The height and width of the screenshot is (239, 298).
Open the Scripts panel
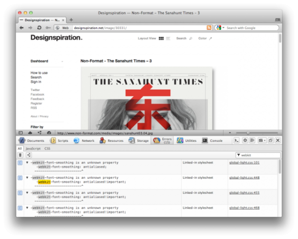coord(59,140)
